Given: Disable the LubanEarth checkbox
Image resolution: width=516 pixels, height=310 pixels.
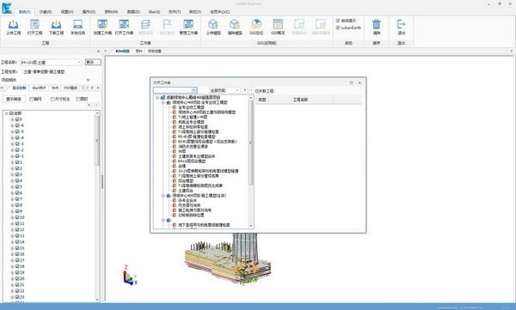Looking at the screenshot, I should 338,28.
